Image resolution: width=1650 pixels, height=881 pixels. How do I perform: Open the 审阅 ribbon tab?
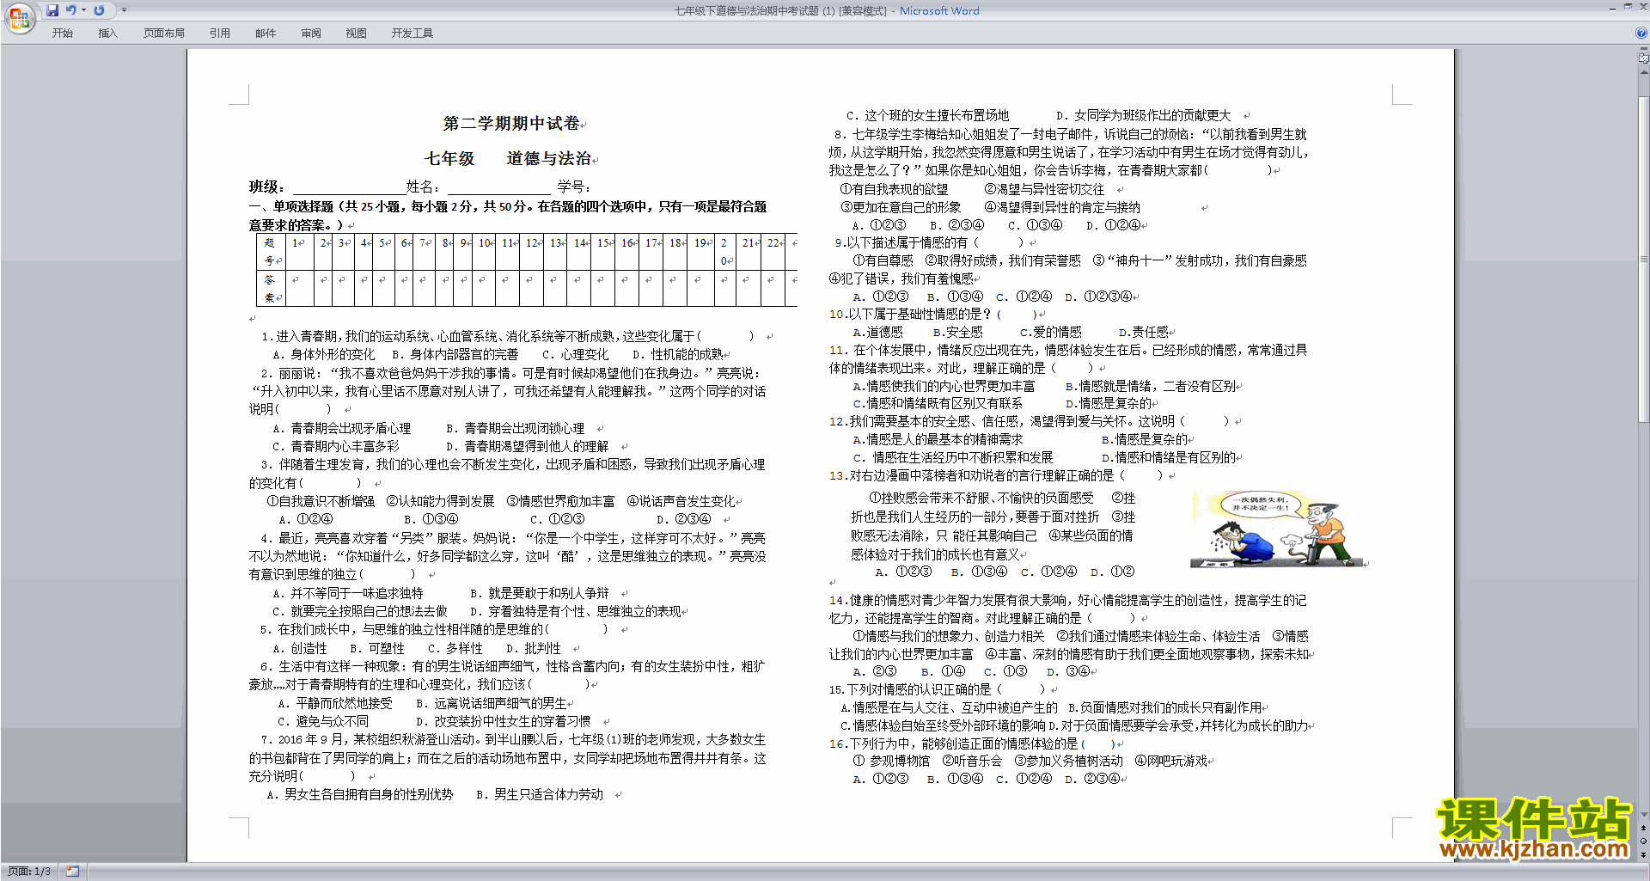tap(311, 34)
